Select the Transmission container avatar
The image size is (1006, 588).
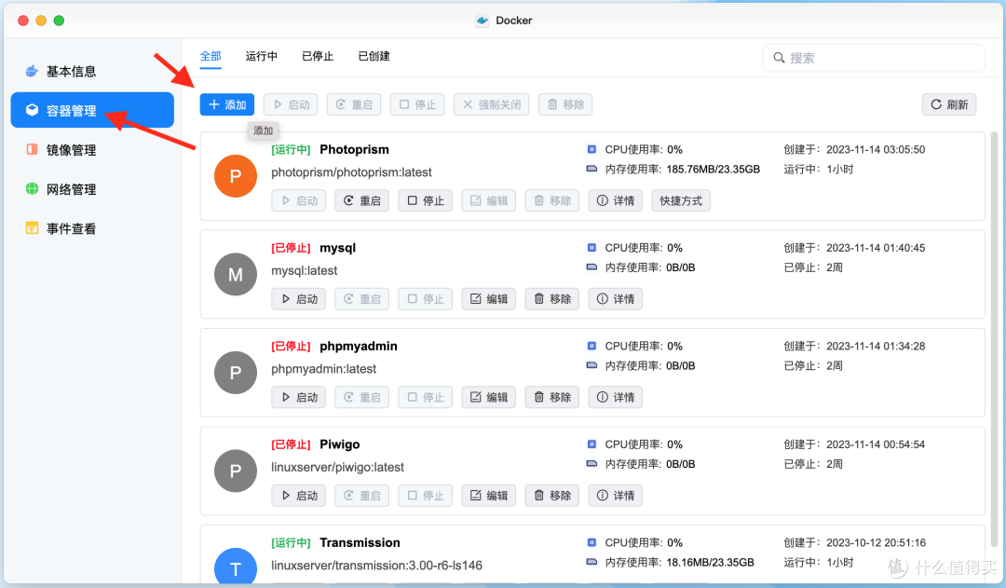click(x=236, y=567)
